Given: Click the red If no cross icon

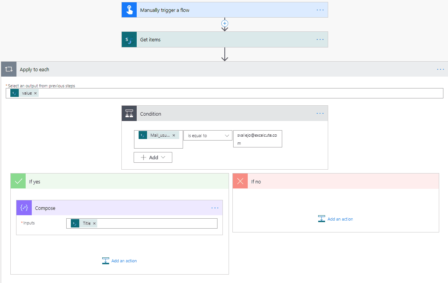Looking at the screenshot, I should click(x=240, y=181).
